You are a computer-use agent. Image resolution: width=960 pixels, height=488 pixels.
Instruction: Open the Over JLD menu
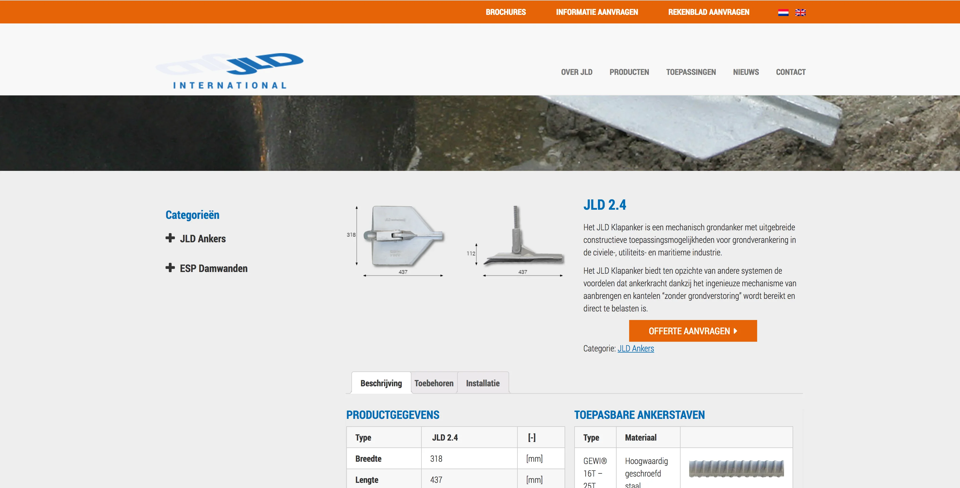[577, 72]
